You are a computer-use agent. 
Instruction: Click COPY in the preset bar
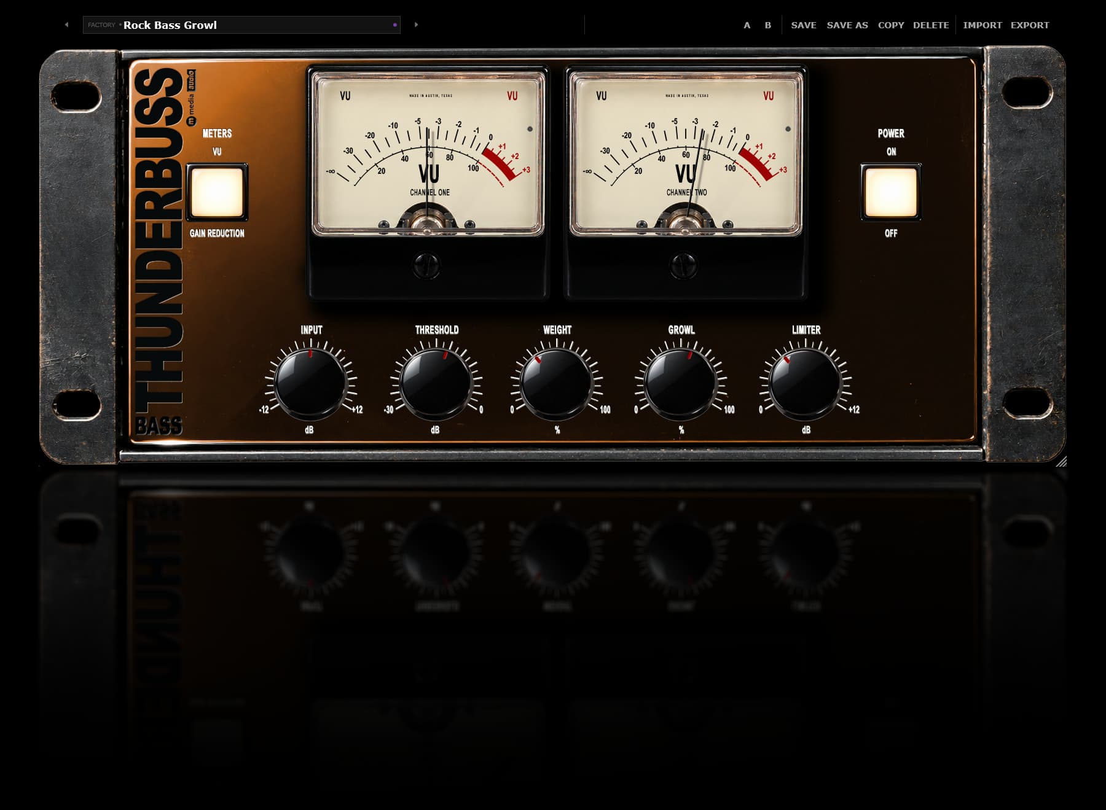pyautogui.click(x=891, y=25)
